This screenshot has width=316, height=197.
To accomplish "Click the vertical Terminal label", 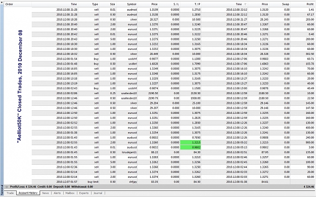I will coord(2,190).
